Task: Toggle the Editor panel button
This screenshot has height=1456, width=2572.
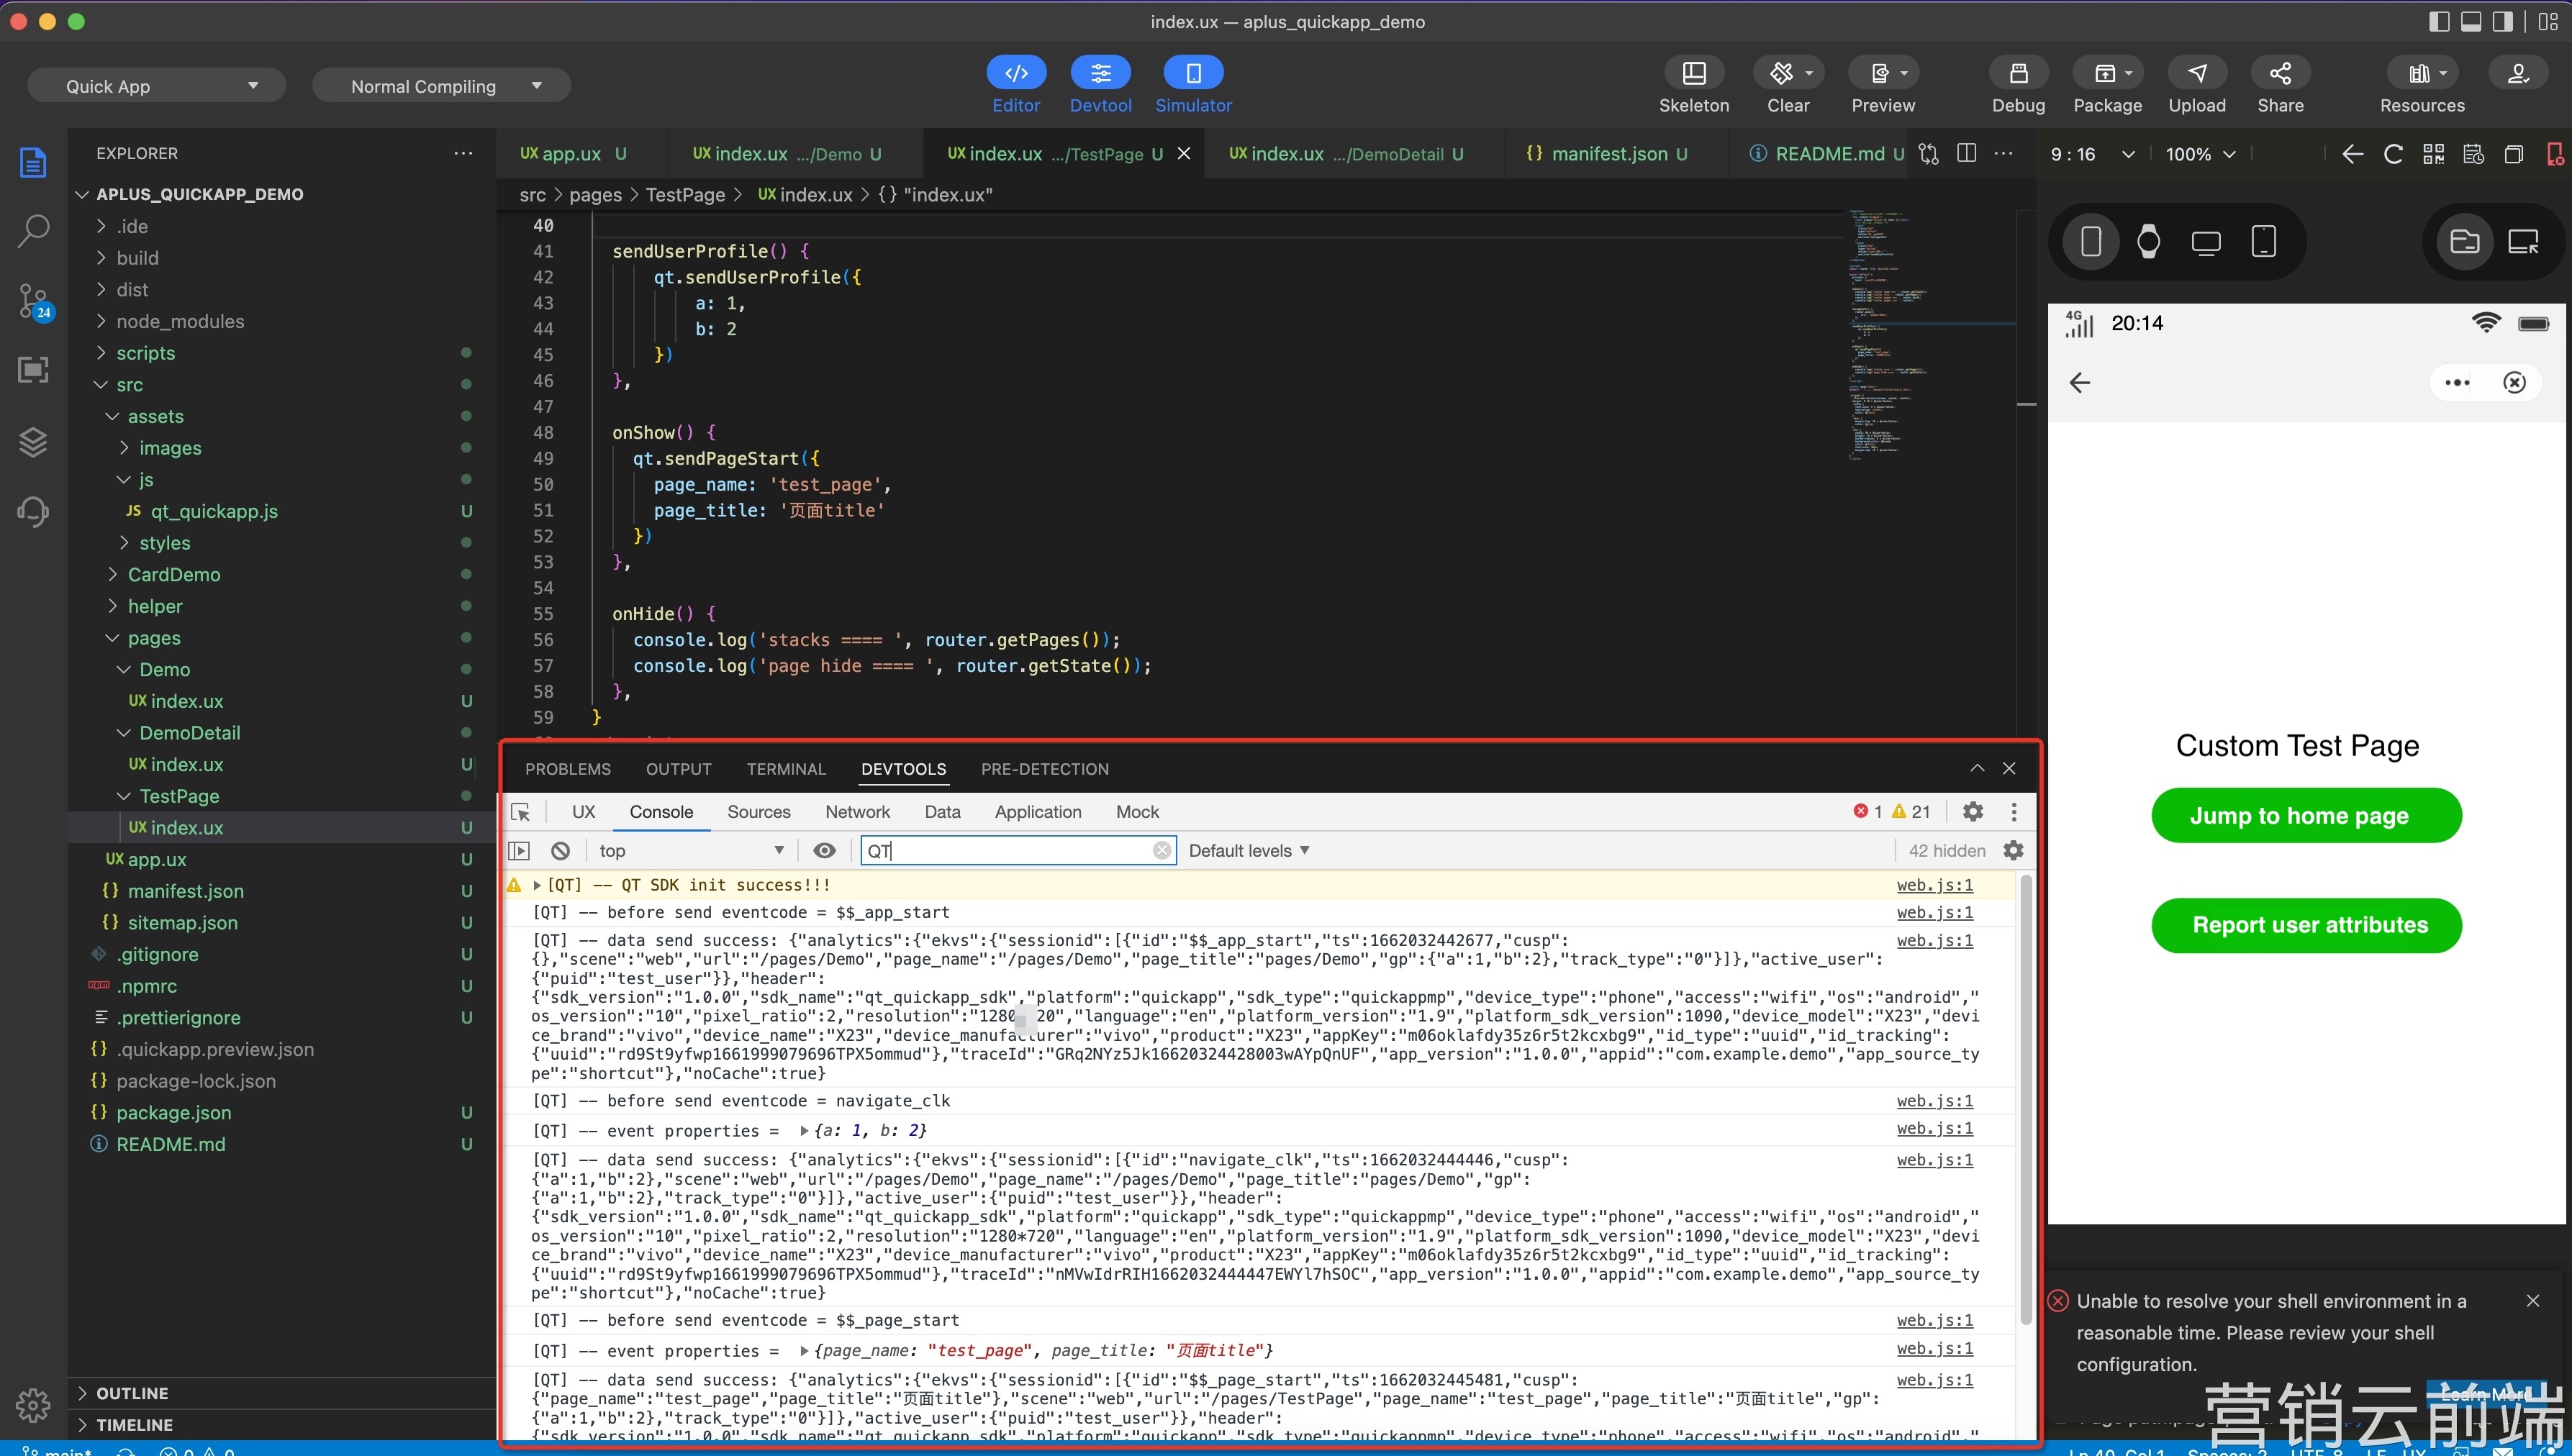Action: (1015, 73)
